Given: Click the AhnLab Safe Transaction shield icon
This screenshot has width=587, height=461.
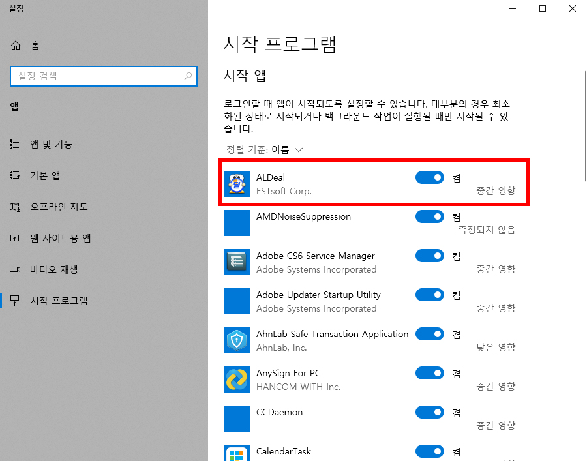Looking at the screenshot, I should click(237, 340).
